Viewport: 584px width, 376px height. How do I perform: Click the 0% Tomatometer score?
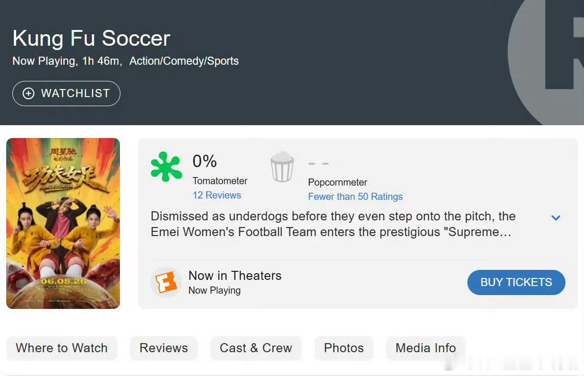205,161
